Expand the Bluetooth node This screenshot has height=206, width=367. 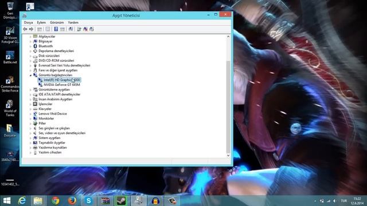point(30,46)
